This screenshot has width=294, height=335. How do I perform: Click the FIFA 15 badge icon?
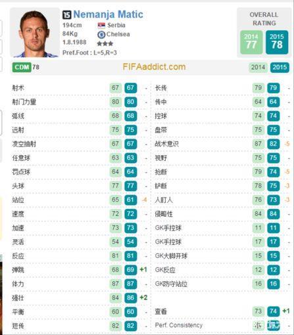[67, 14]
